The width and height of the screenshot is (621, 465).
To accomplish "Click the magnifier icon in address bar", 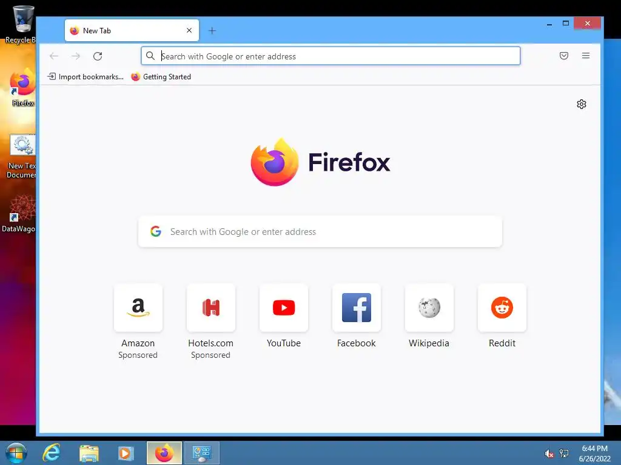I will [150, 56].
